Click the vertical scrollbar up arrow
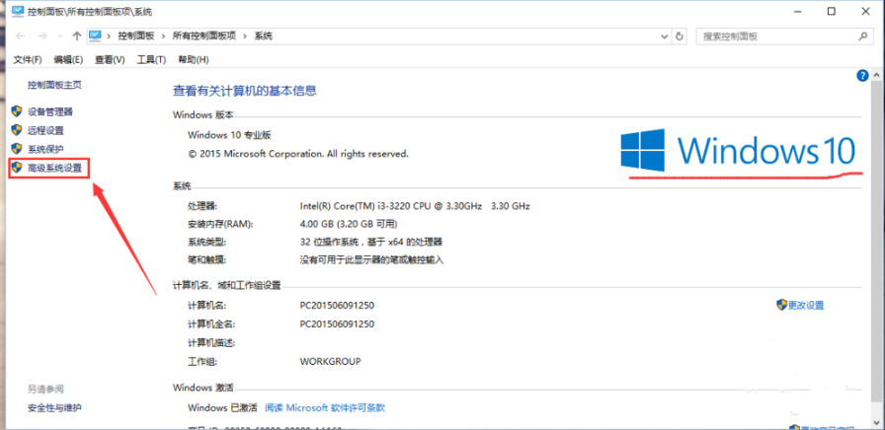This screenshot has height=430, width=885. pyautogui.click(x=876, y=75)
